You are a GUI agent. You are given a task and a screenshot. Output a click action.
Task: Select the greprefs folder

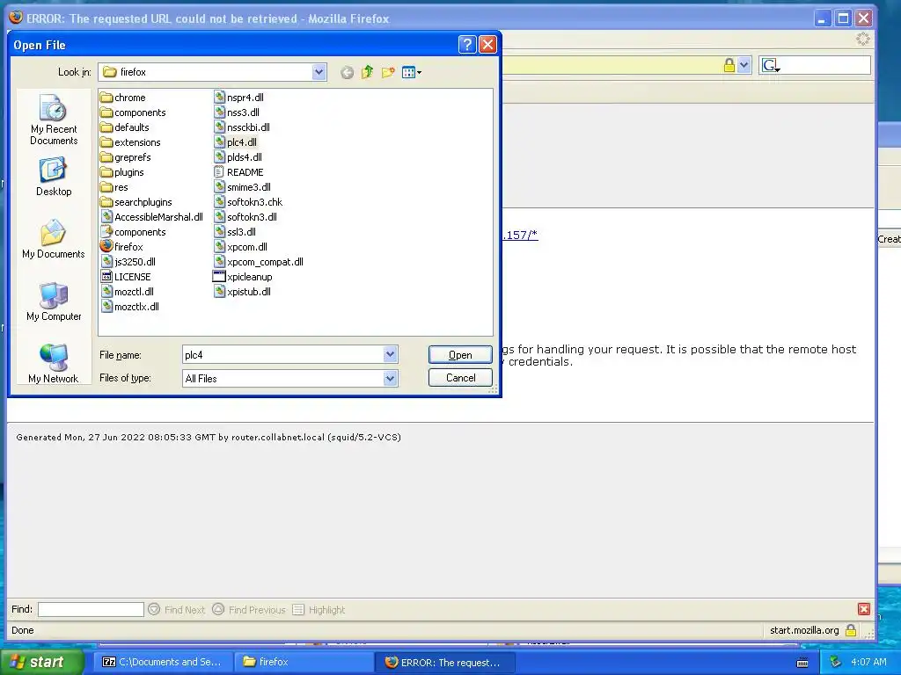pyautogui.click(x=125, y=157)
